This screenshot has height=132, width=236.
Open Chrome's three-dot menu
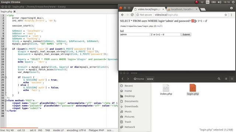(231, 15)
